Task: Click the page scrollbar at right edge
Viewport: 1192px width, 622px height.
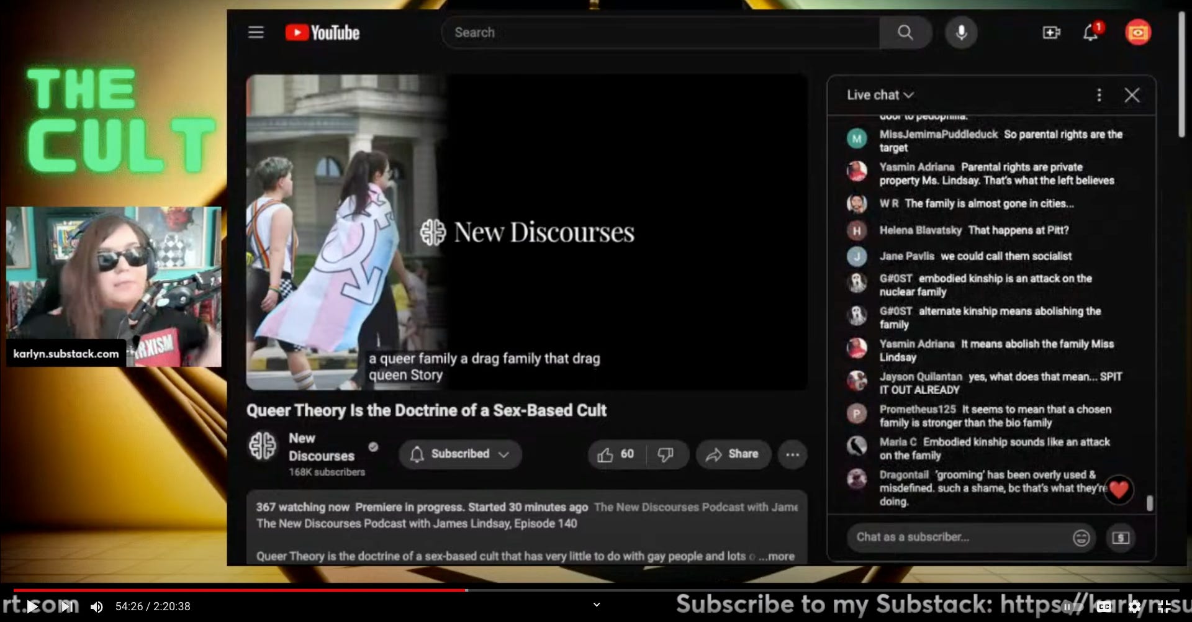Action: [x=1182, y=74]
